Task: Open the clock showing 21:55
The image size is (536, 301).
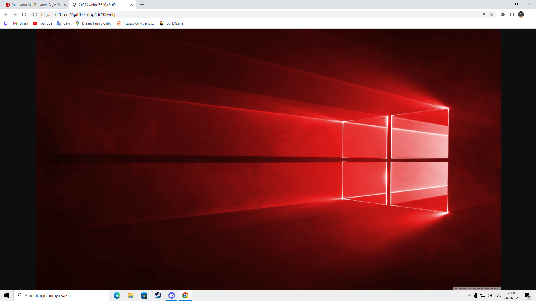Action: (512, 295)
